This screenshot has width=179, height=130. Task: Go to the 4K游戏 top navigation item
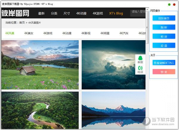(98, 13)
